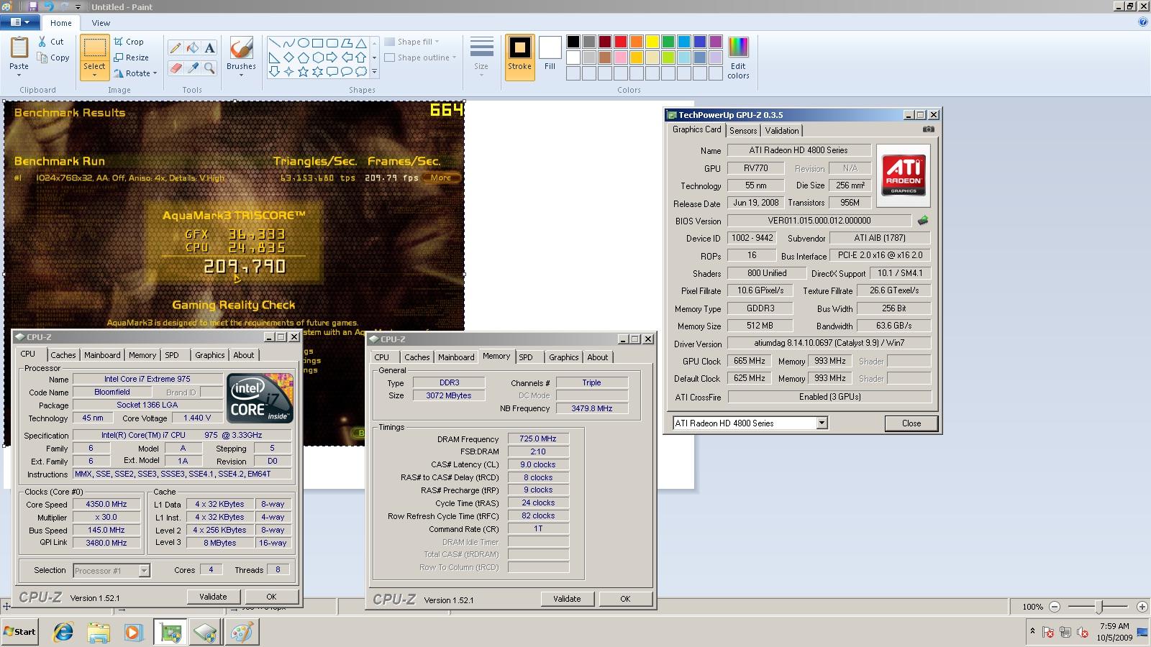Open the Resize image option

coord(131,58)
